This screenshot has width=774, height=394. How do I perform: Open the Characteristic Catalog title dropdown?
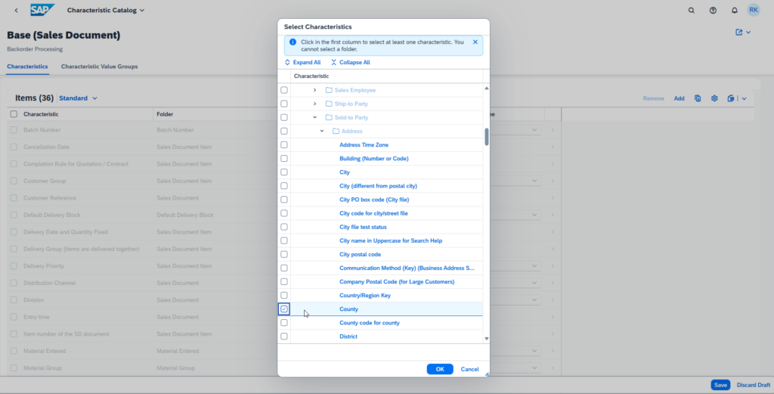click(x=106, y=11)
